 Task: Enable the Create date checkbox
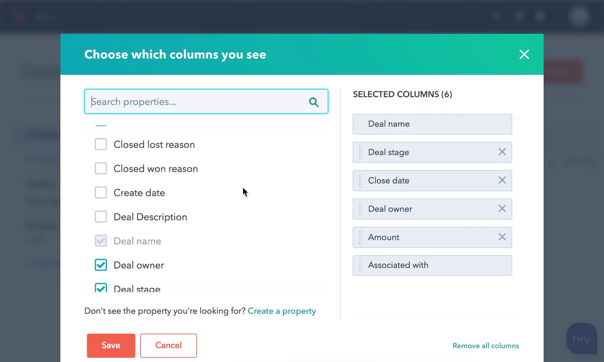point(101,193)
